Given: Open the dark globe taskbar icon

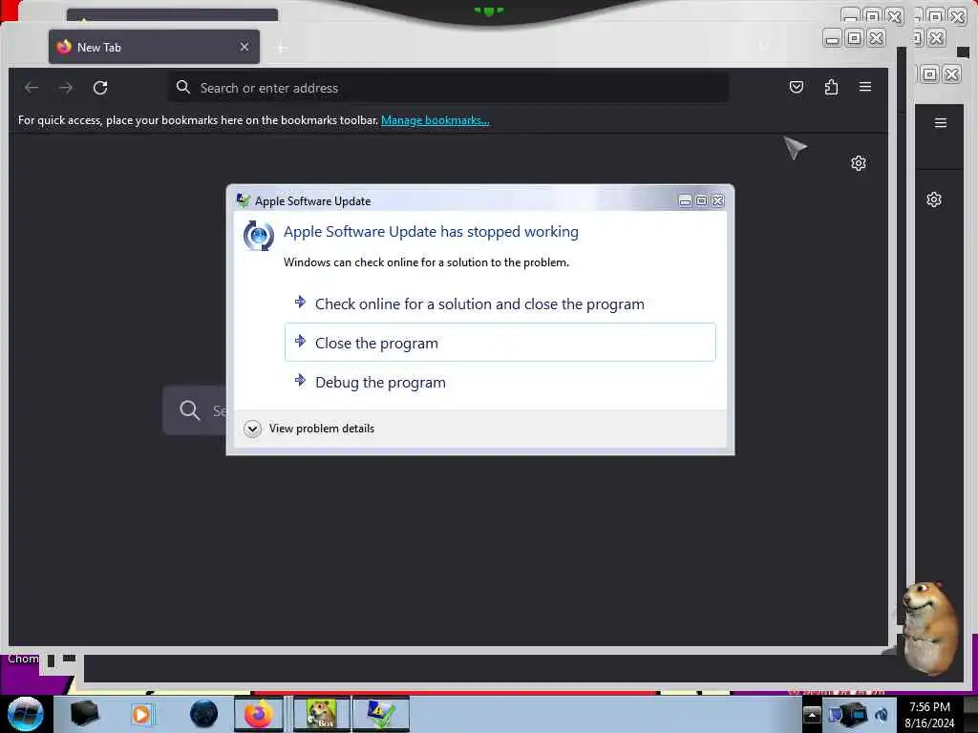Looking at the screenshot, I should pyautogui.click(x=204, y=714).
